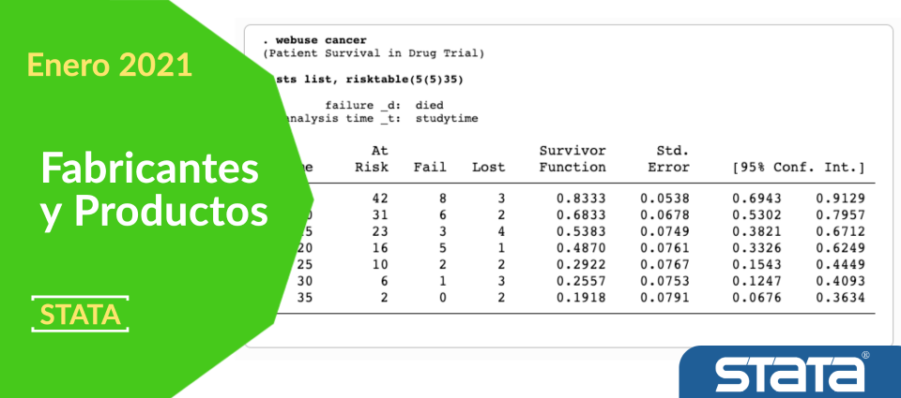Click upper confidence bound 0.3634
Viewport: 901px width, 398px height.
841,298
